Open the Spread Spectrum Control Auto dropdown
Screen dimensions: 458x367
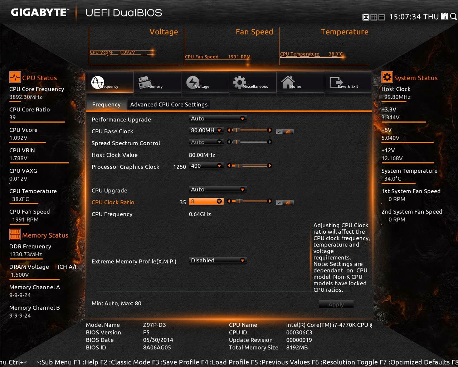(x=206, y=142)
